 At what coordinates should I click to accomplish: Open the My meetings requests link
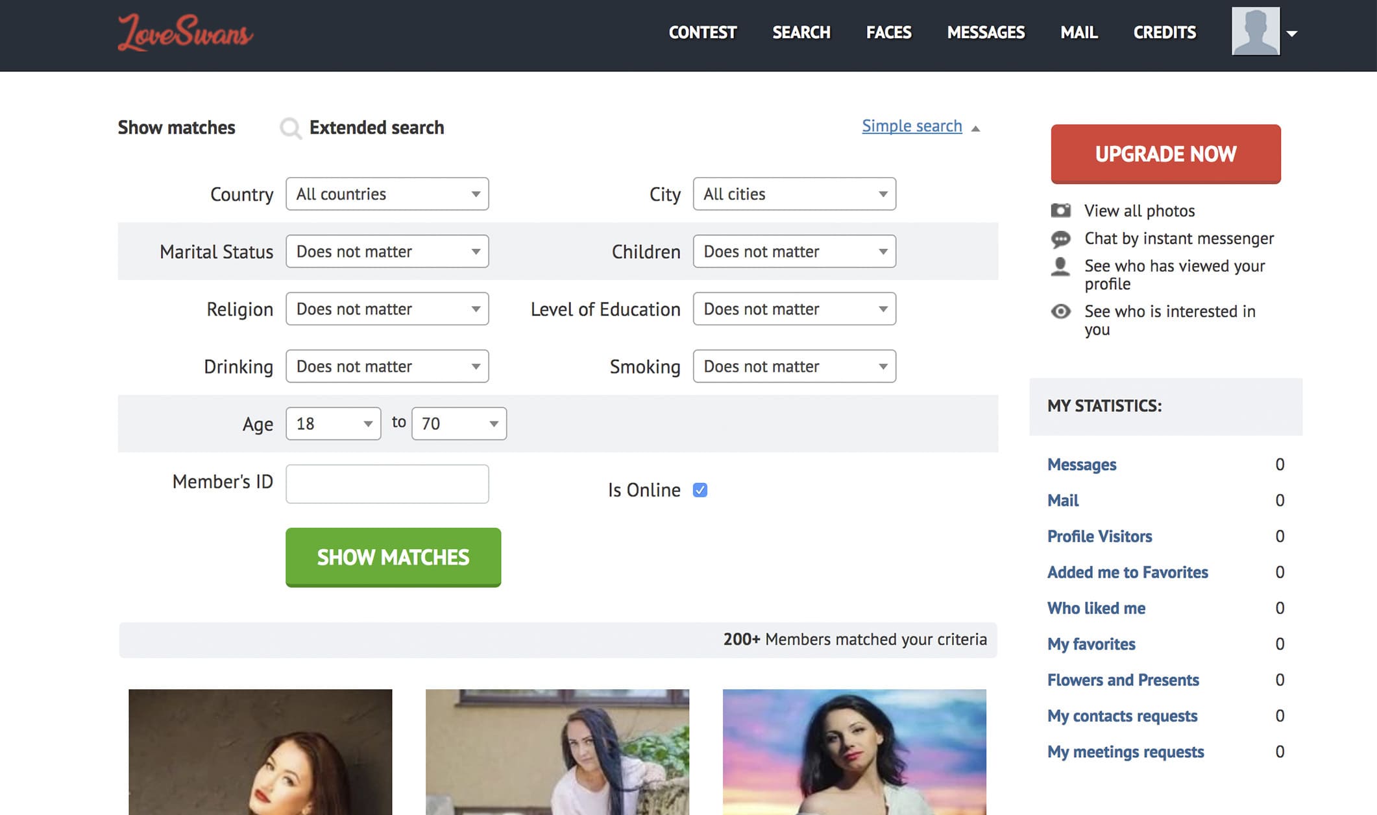(x=1125, y=752)
